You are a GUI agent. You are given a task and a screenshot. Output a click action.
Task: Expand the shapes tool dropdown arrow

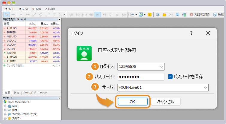64,15
